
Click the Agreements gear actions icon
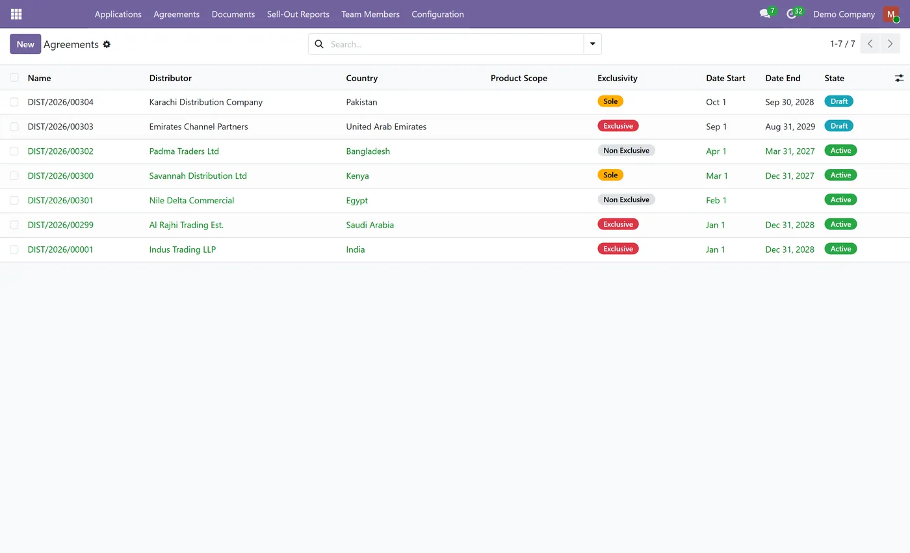pyautogui.click(x=107, y=44)
